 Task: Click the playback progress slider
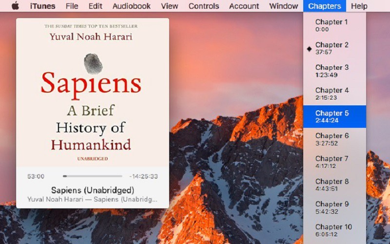(x=93, y=176)
